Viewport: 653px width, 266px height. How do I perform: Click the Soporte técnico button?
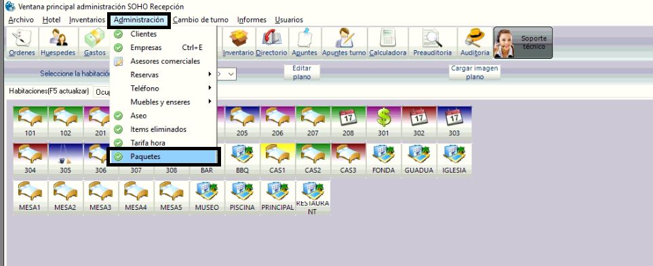click(x=523, y=43)
